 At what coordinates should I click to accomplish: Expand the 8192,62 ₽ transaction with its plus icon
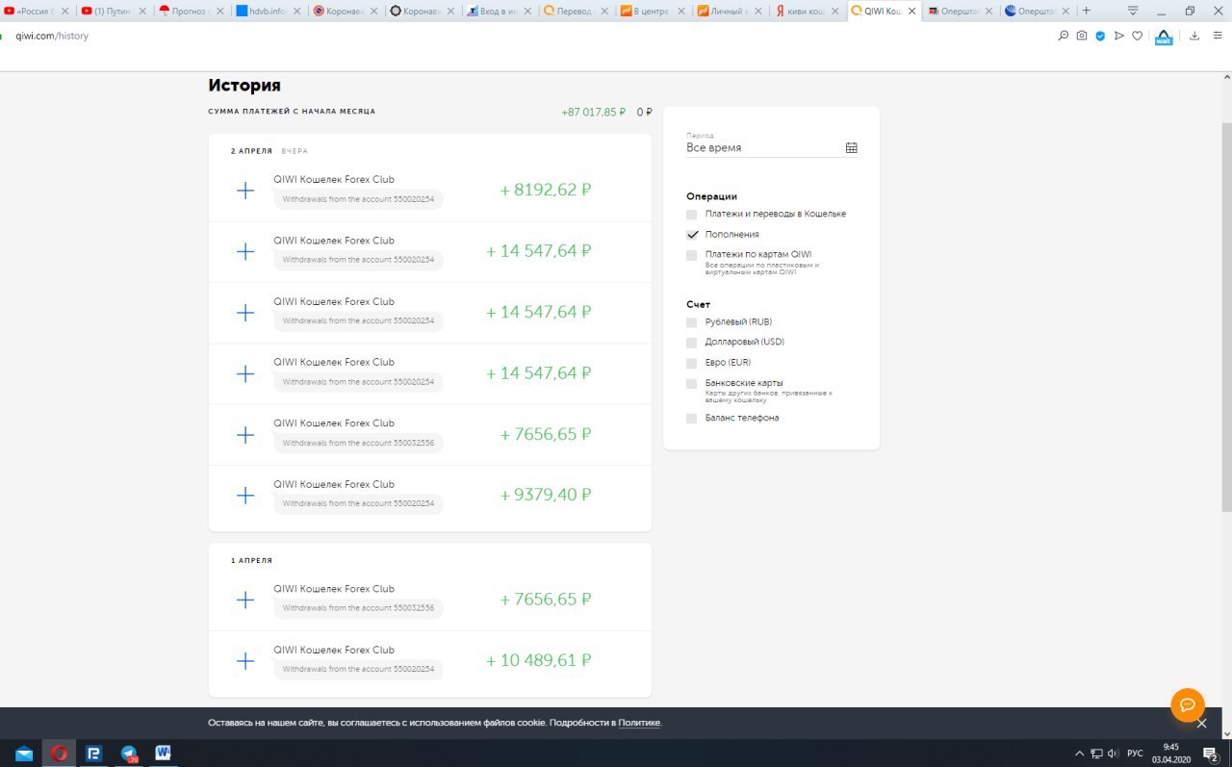(245, 191)
